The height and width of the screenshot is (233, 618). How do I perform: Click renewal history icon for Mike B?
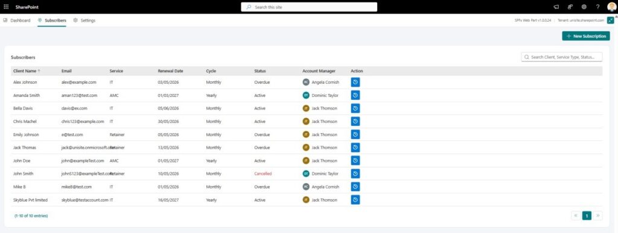[x=355, y=187]
